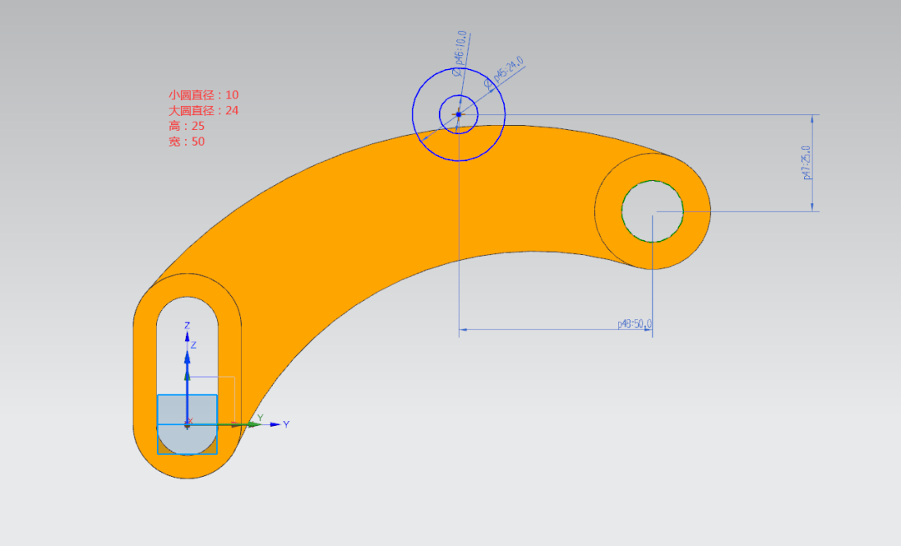Click the sketch circles' center point
901x546 pixels.
click(458, 114)
